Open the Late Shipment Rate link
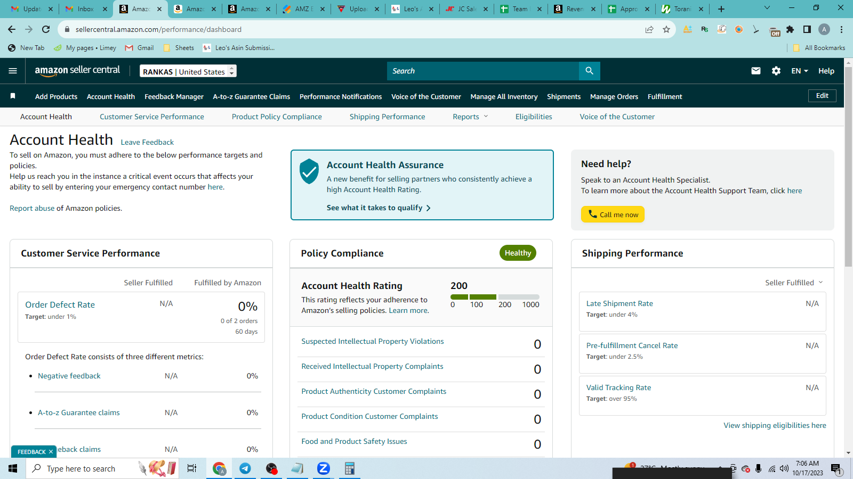The width and height of the screenshot is (853, 479). tap(619, 303)
